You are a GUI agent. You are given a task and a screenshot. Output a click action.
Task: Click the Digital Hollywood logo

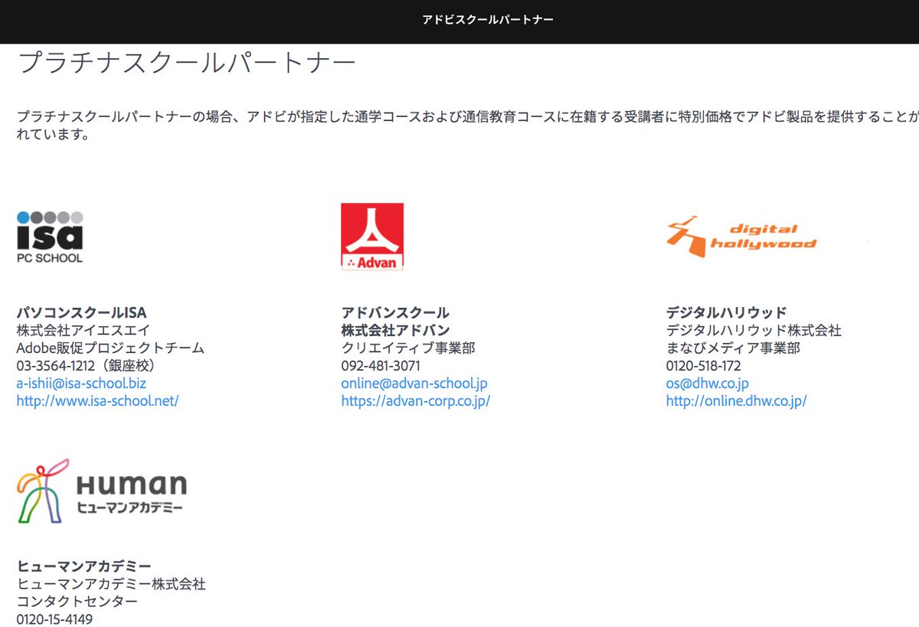click(741, 236)
